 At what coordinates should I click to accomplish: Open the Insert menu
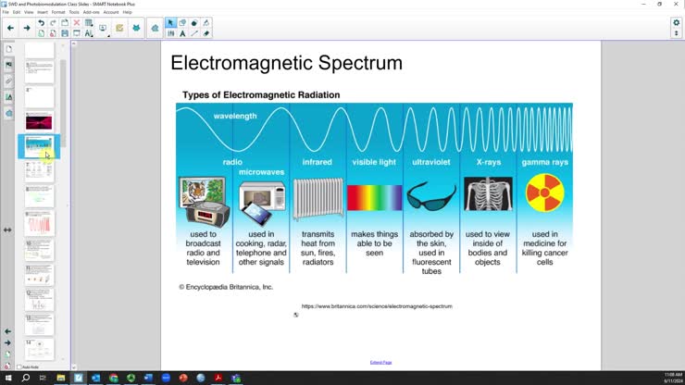(43, 12)
